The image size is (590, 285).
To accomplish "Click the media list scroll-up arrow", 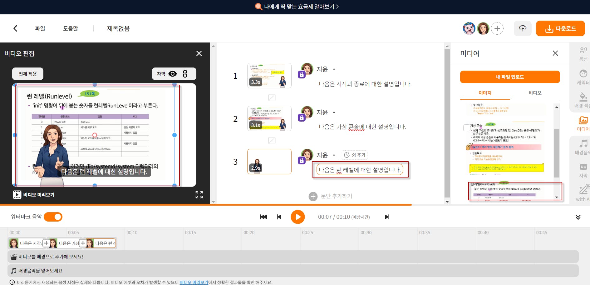I will 557,107.
